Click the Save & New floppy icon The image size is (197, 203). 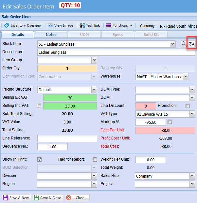pyautogui.click(x=6, y=198)
